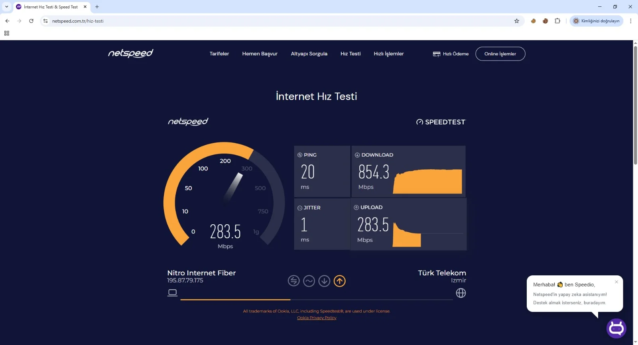Open the Tarifeler menu
638x345 pixels.
click(219, 54)
